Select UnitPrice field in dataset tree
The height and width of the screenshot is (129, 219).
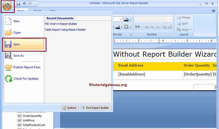click(x=29, y=120)
